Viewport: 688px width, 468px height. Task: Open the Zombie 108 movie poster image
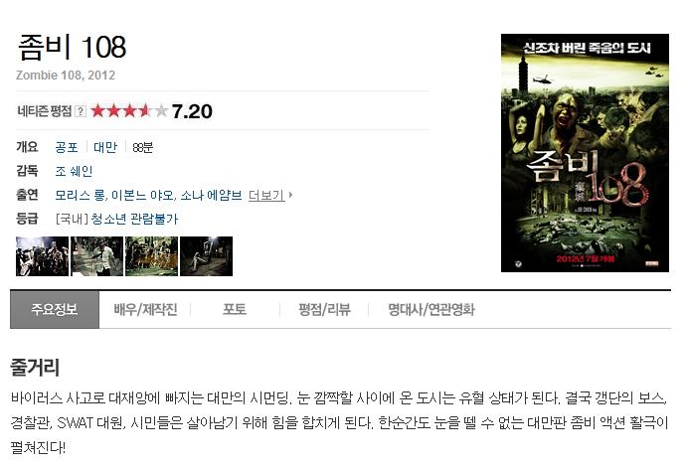(585, 153)
